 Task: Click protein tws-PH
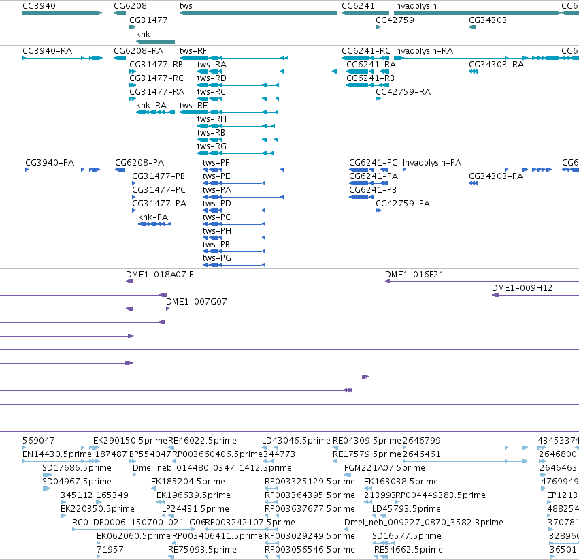click(217, 231)
